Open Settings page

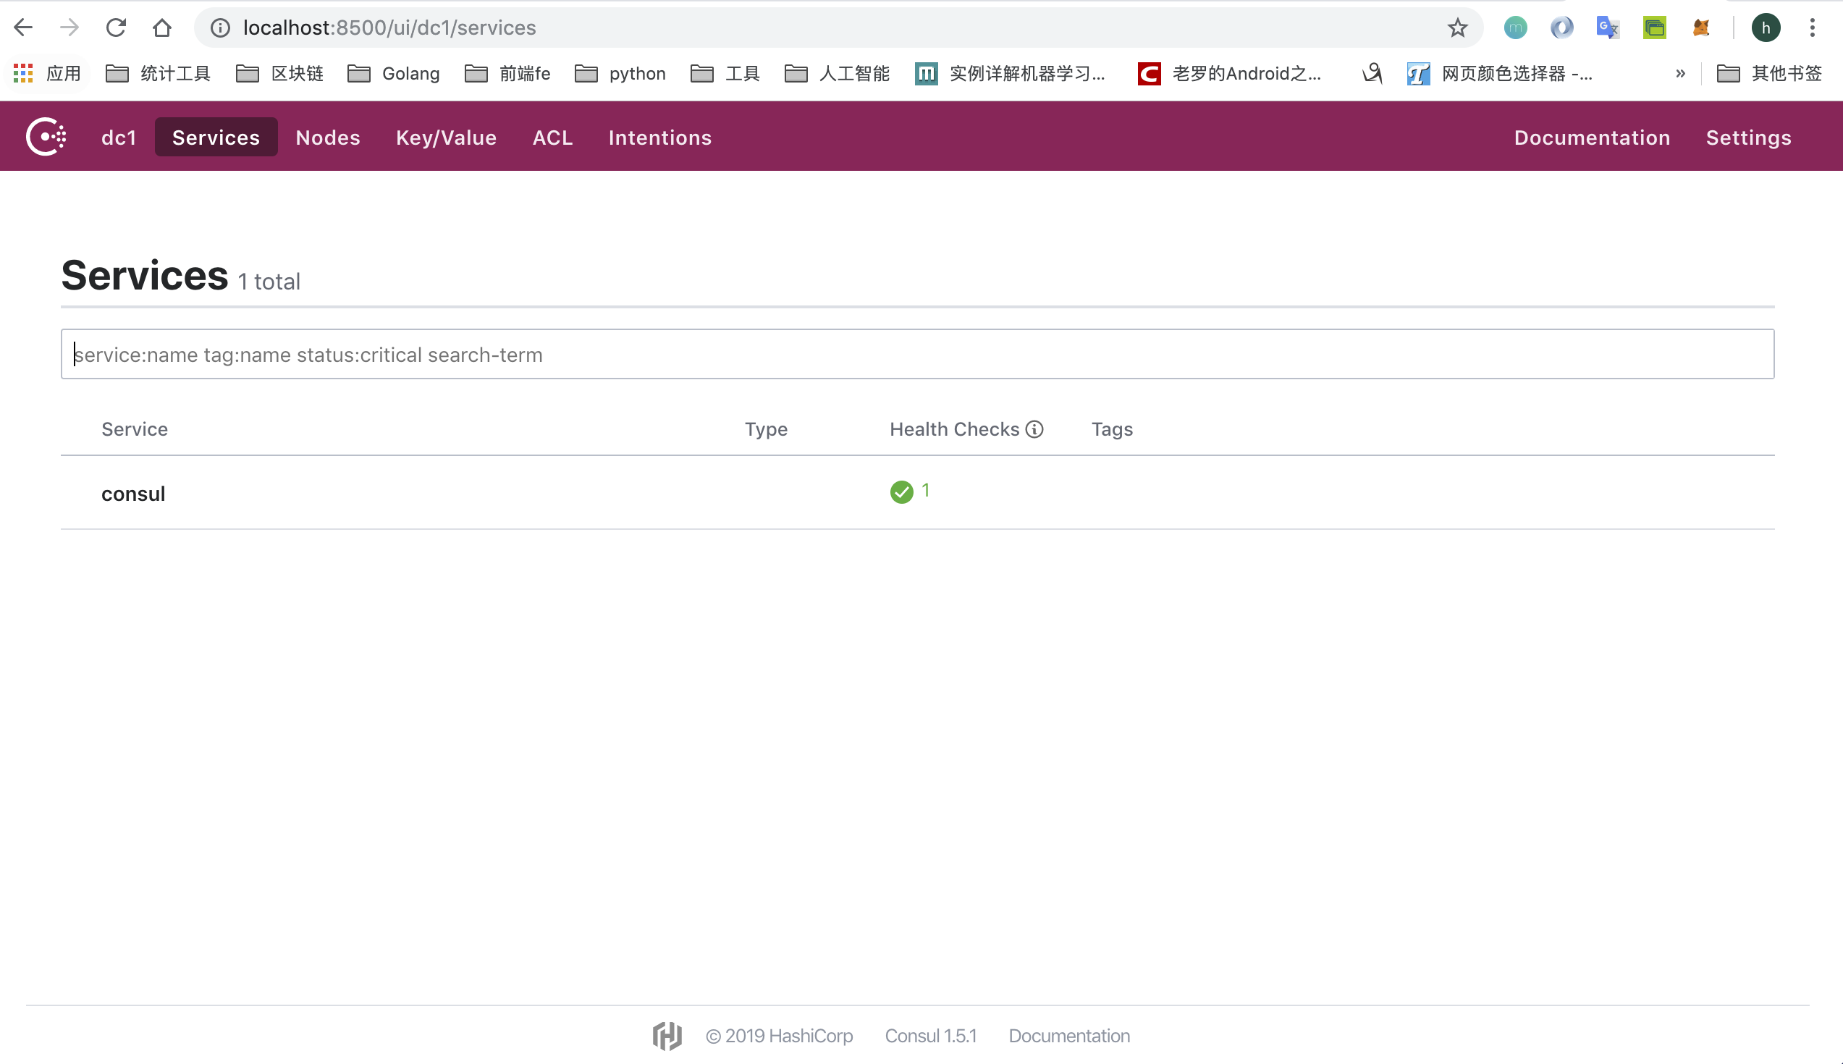click(x=1748, y=137)
